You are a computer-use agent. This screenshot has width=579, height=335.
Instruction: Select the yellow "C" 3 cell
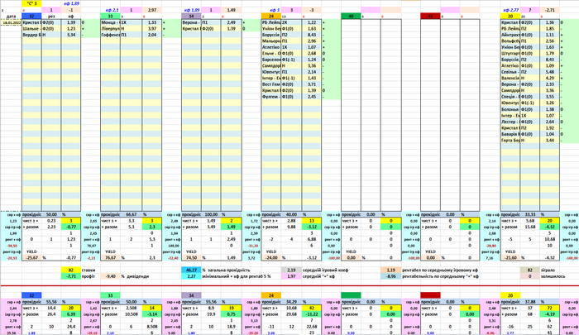(x=31, y=3)
